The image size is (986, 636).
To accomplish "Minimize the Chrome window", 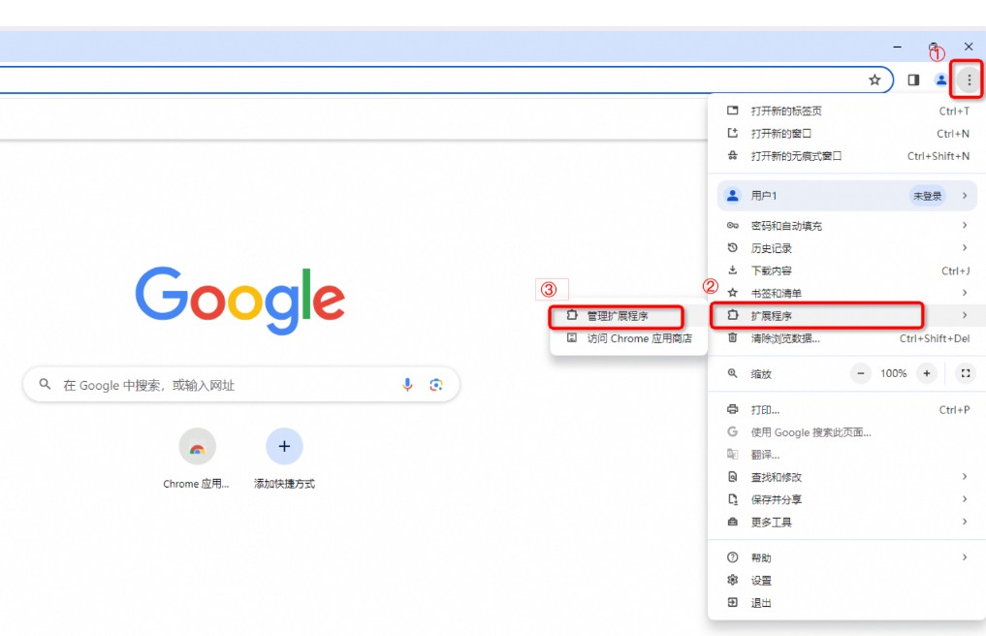I will click(x=898, y=48).
